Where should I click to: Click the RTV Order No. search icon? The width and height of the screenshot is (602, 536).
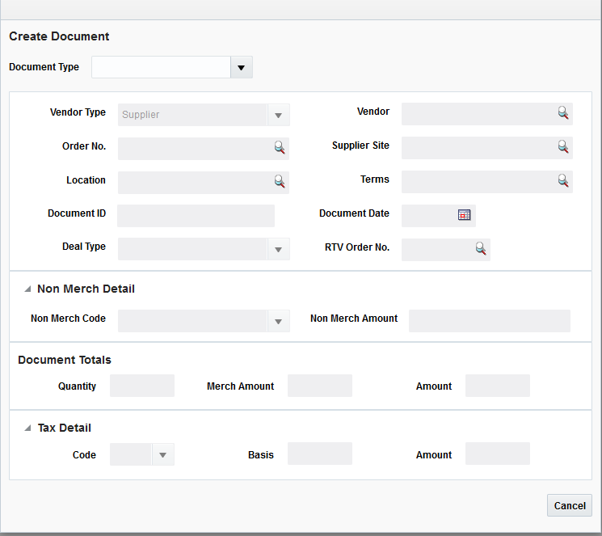(x=481, y=249)
